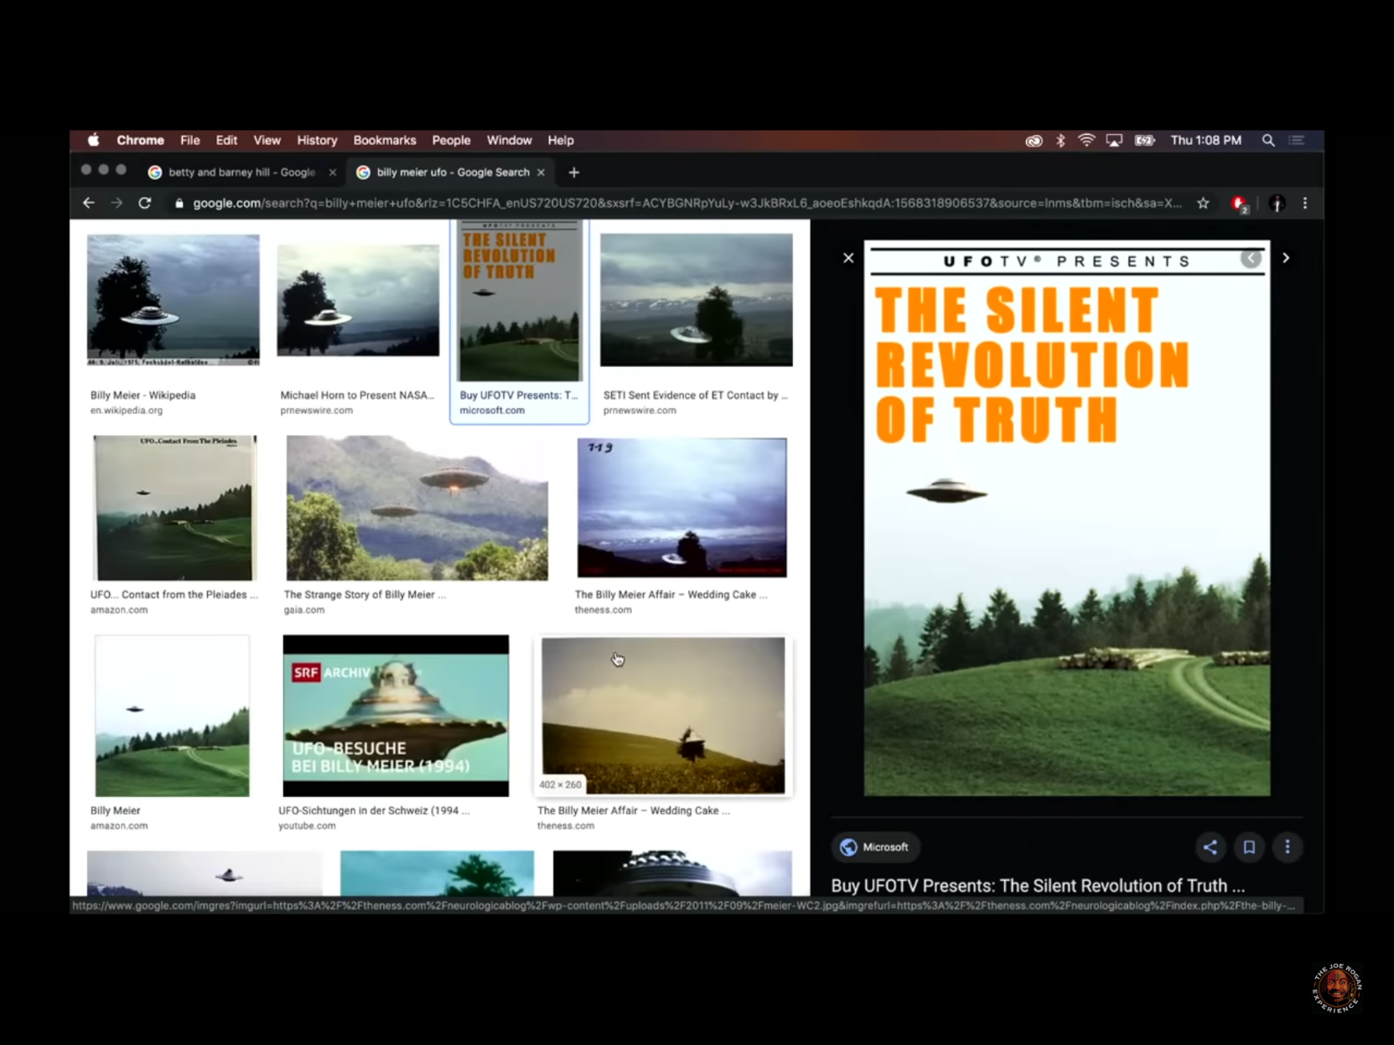
Task: Click the browser back arrow
Action: click(x=89, y=203)
